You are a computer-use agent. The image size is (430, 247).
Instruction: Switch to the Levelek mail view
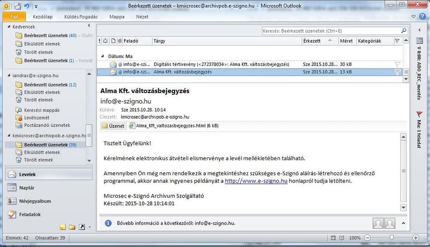[x=49, y=174]
